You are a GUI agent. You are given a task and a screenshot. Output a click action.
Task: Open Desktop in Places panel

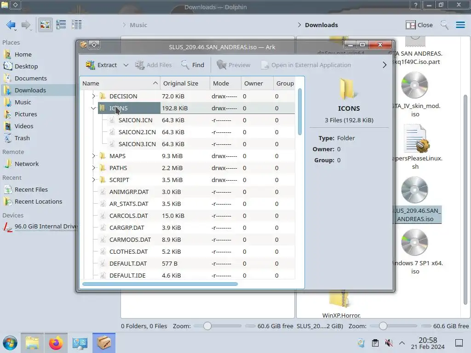tap(26, 66)
